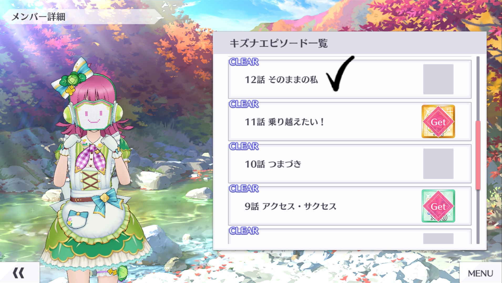Open the MENU button

480,273
